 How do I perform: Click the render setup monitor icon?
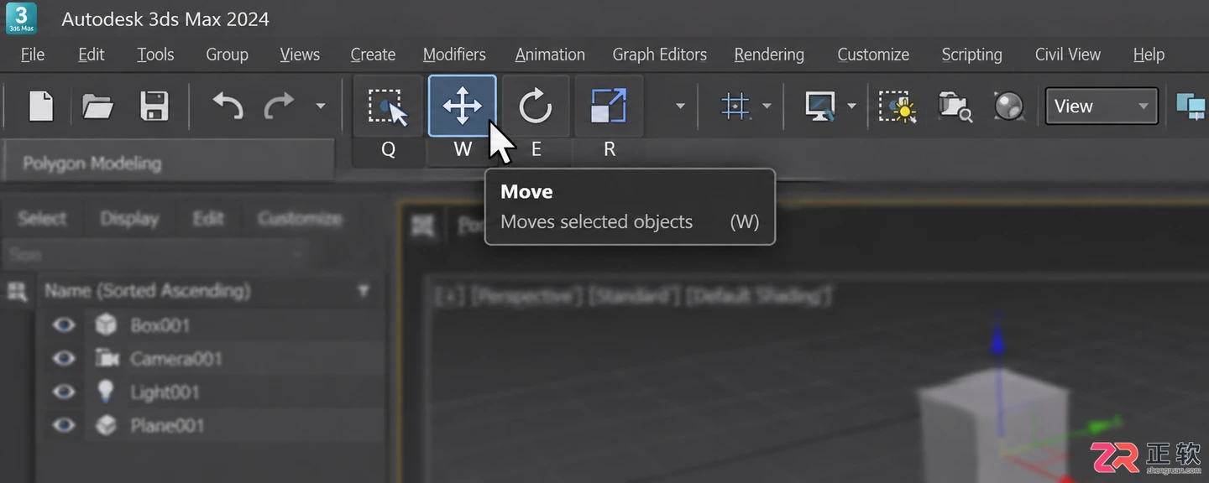coord(820,106)
